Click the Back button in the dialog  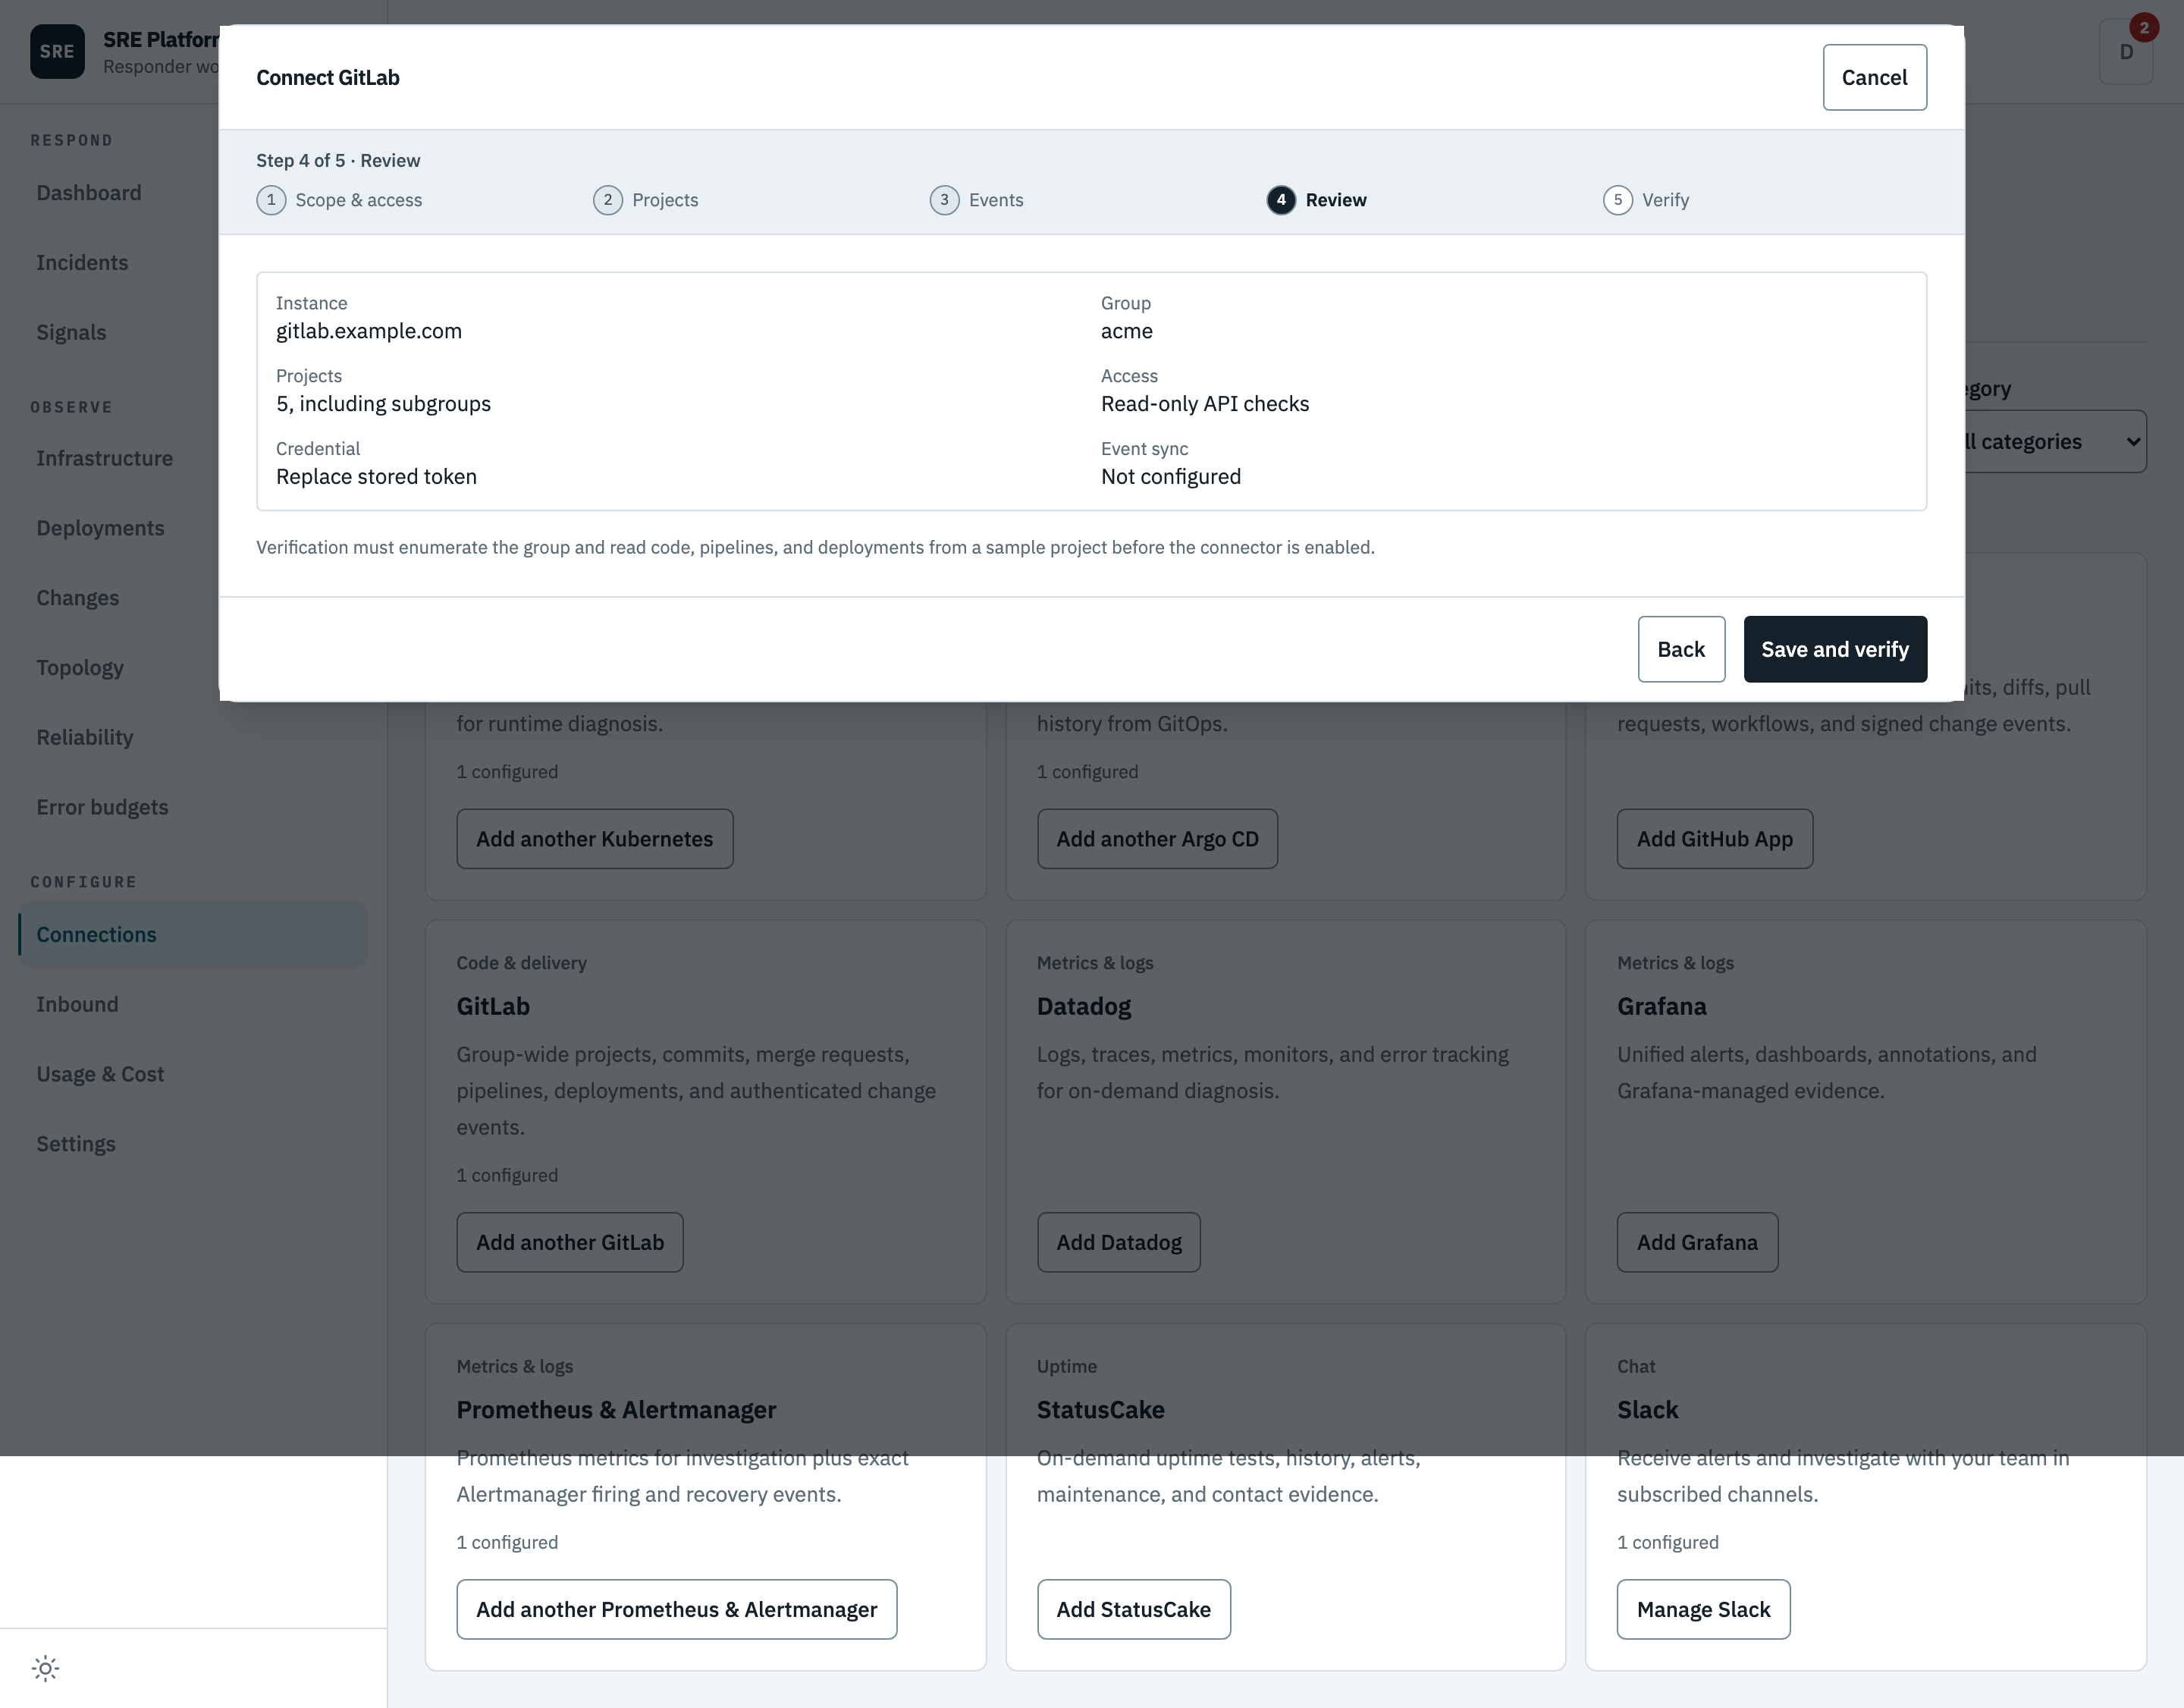click(x=1681, y=649)
